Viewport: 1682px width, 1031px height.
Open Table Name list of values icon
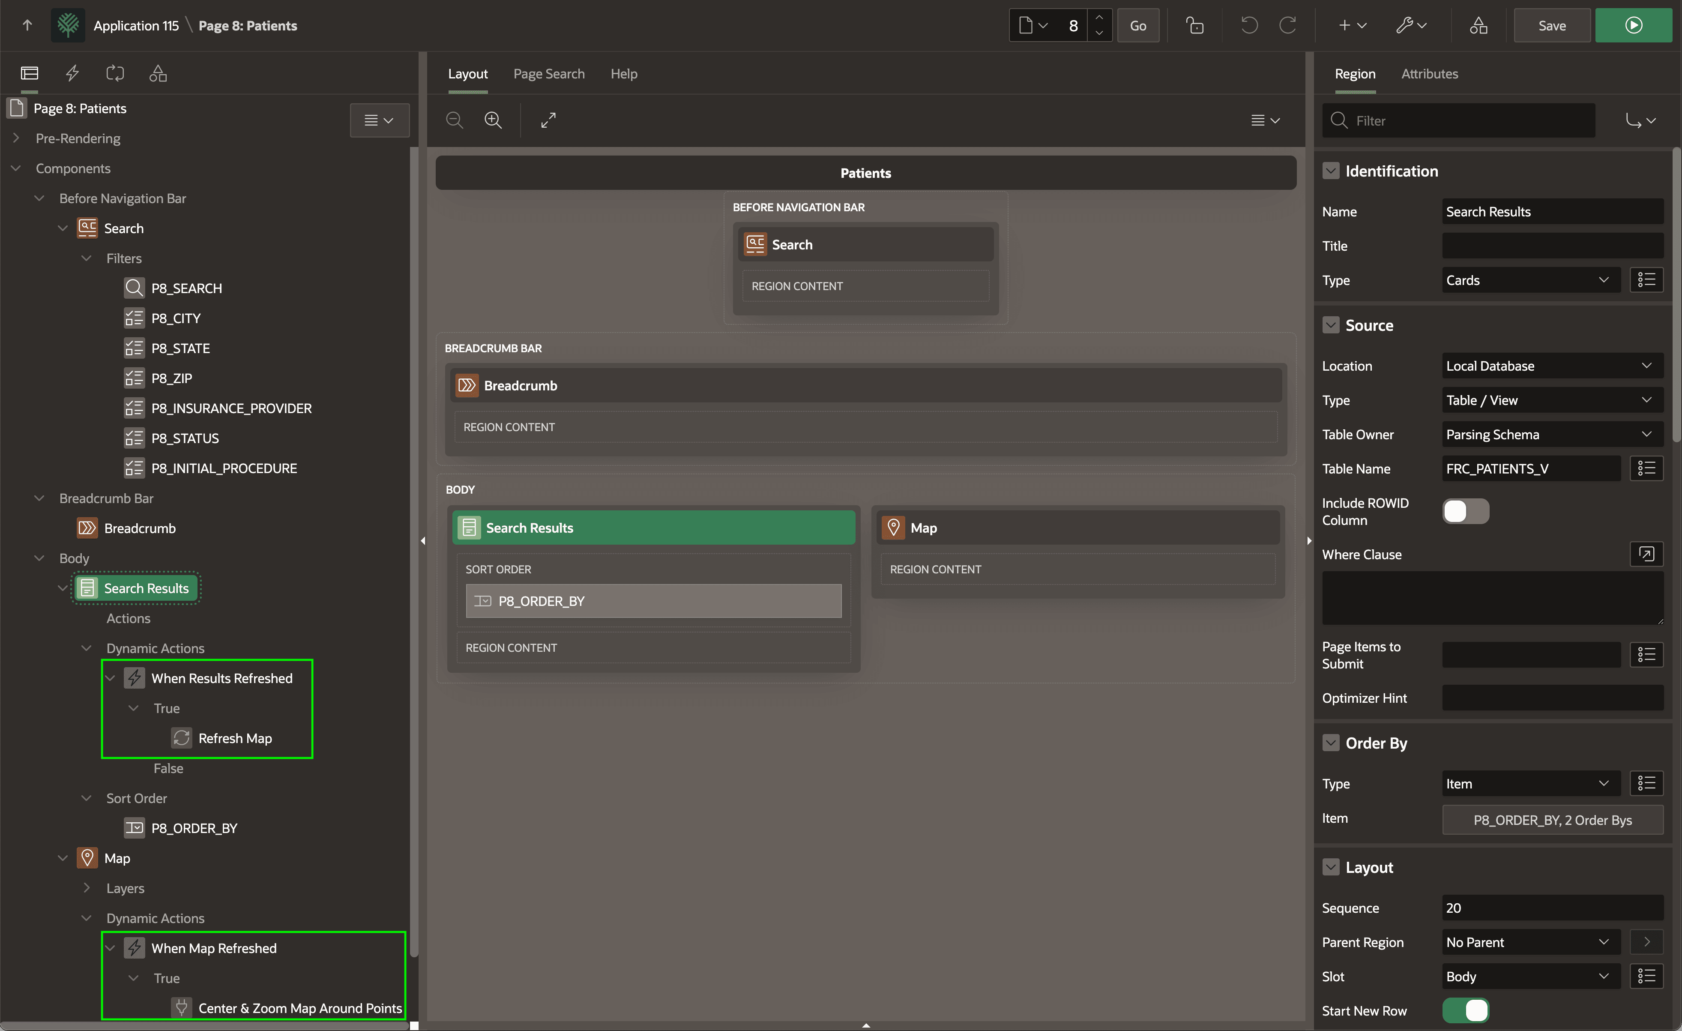coord(1646,468)
